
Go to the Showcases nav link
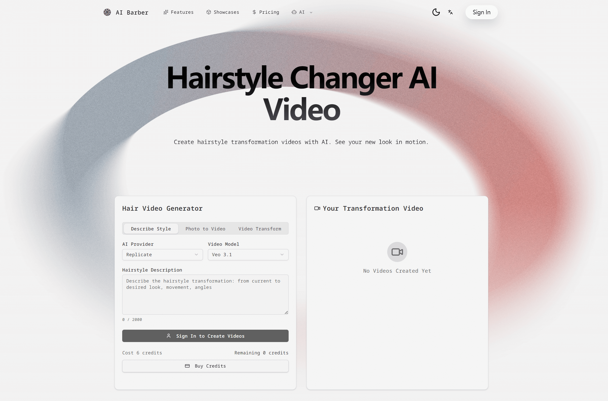[223, 12]
